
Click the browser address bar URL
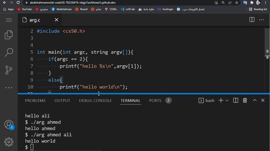click(73, 3)
